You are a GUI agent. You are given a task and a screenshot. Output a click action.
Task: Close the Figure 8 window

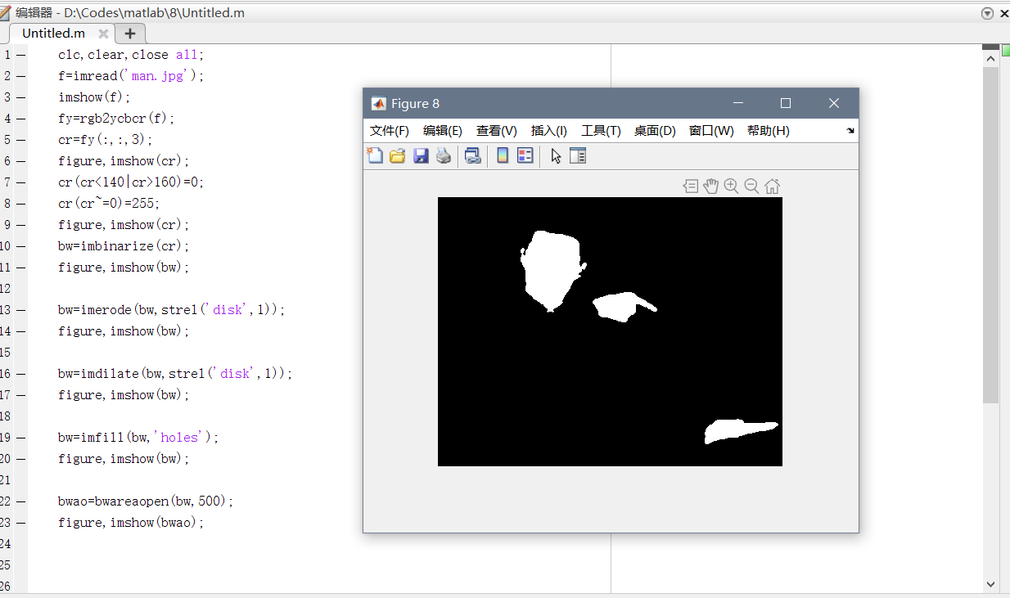(x=834, y=103)
